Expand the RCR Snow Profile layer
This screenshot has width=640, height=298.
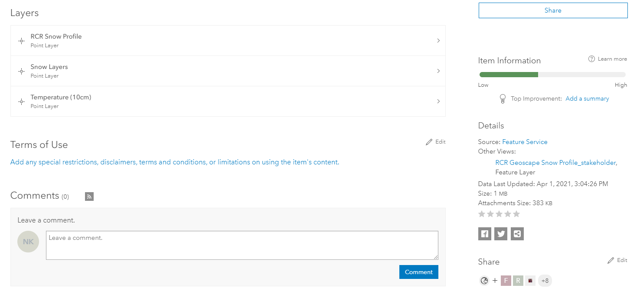point(438,40)
